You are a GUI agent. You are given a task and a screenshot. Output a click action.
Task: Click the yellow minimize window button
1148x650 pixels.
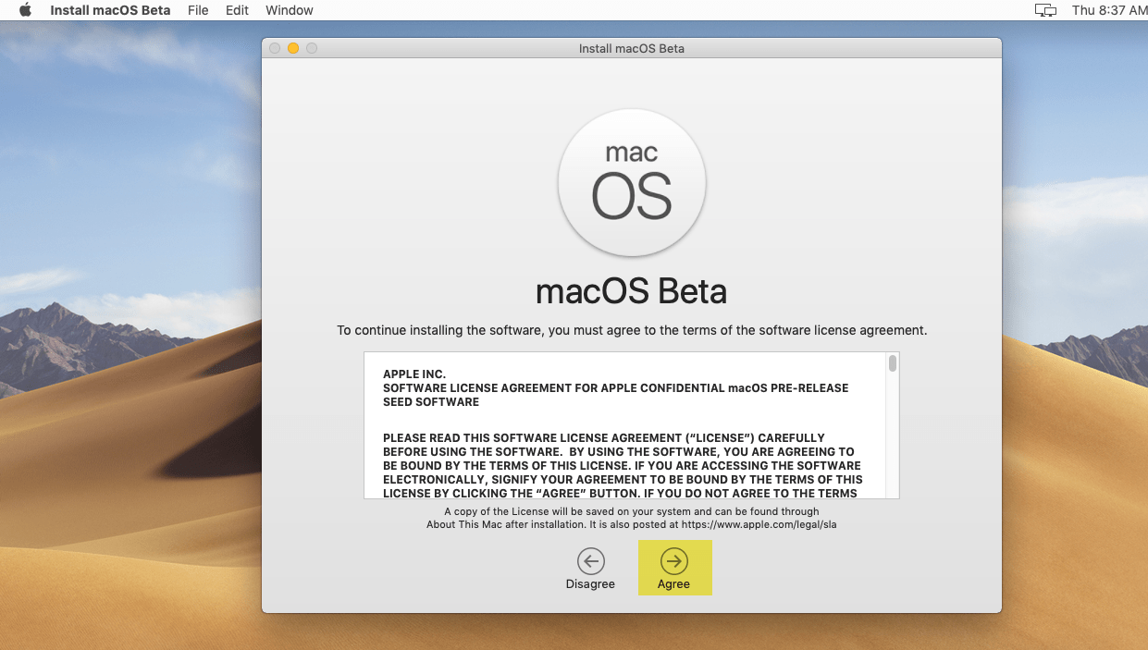(x=293, y=48)
